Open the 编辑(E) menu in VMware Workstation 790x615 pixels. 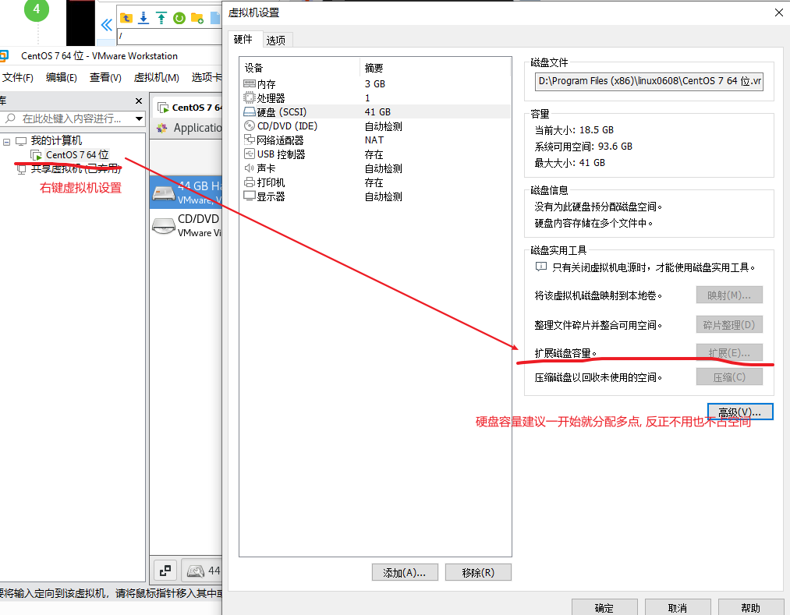pos(61,78)
